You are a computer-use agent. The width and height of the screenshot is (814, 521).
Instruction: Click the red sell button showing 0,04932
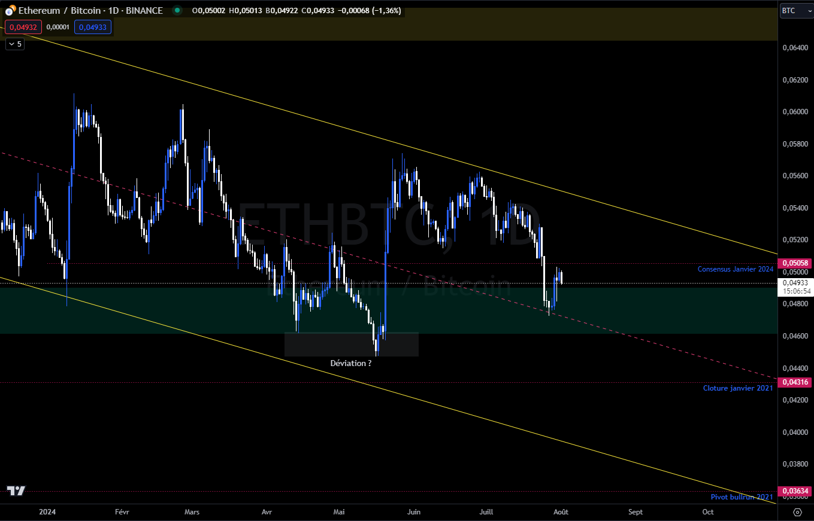23,27
